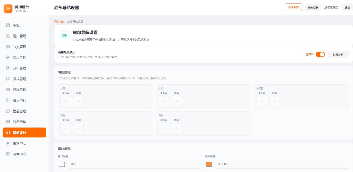Click the 退出 logout button

coord(347,8)
